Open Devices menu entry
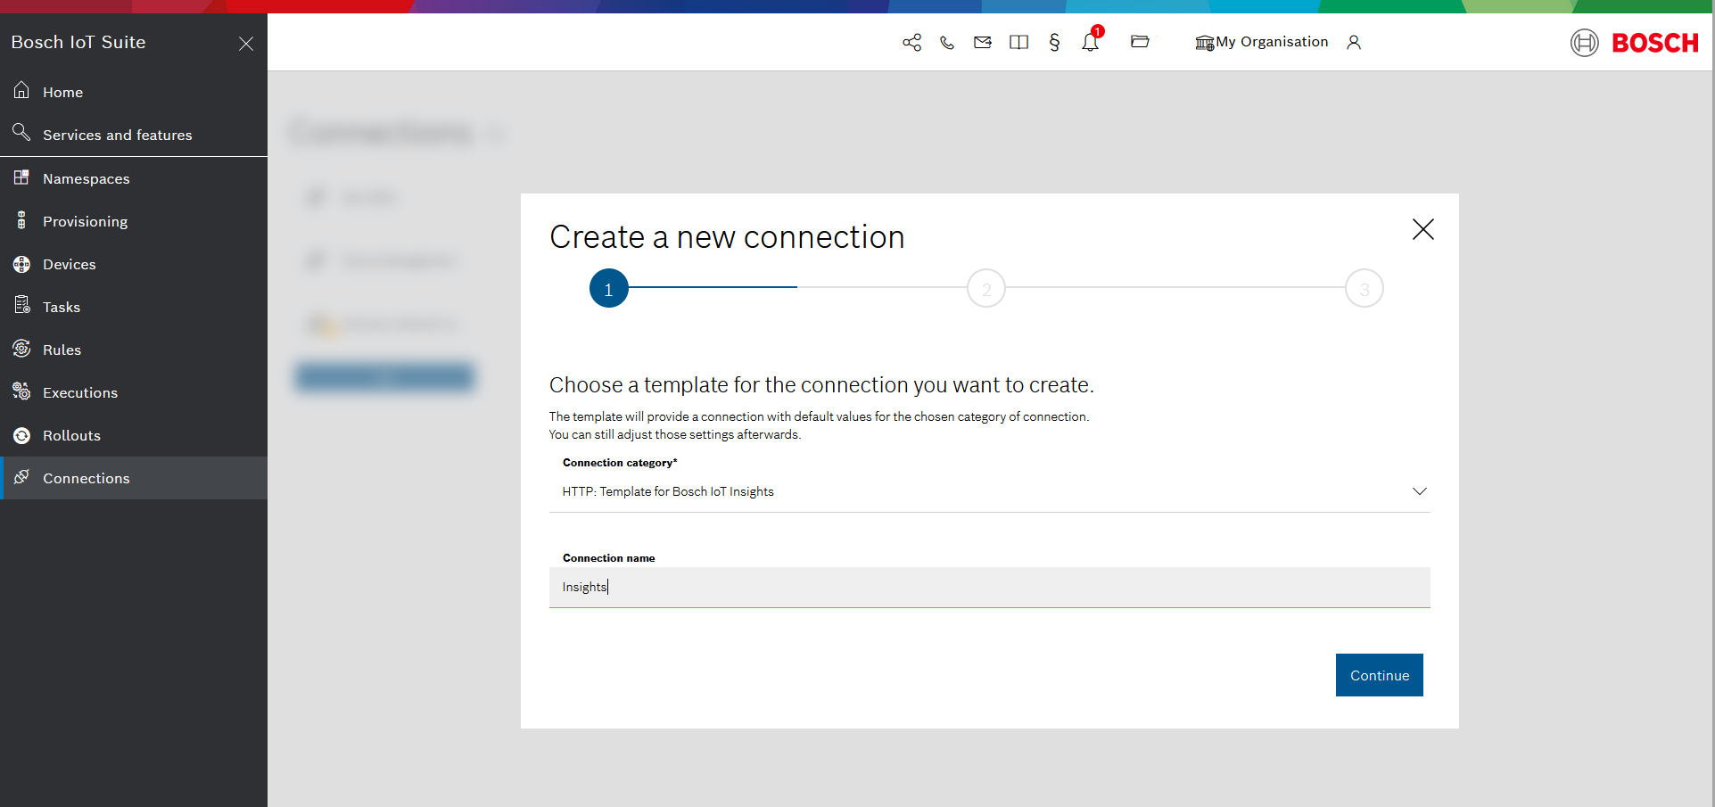The height and width of the screenshot is (807, 1715). pos(134,264)
